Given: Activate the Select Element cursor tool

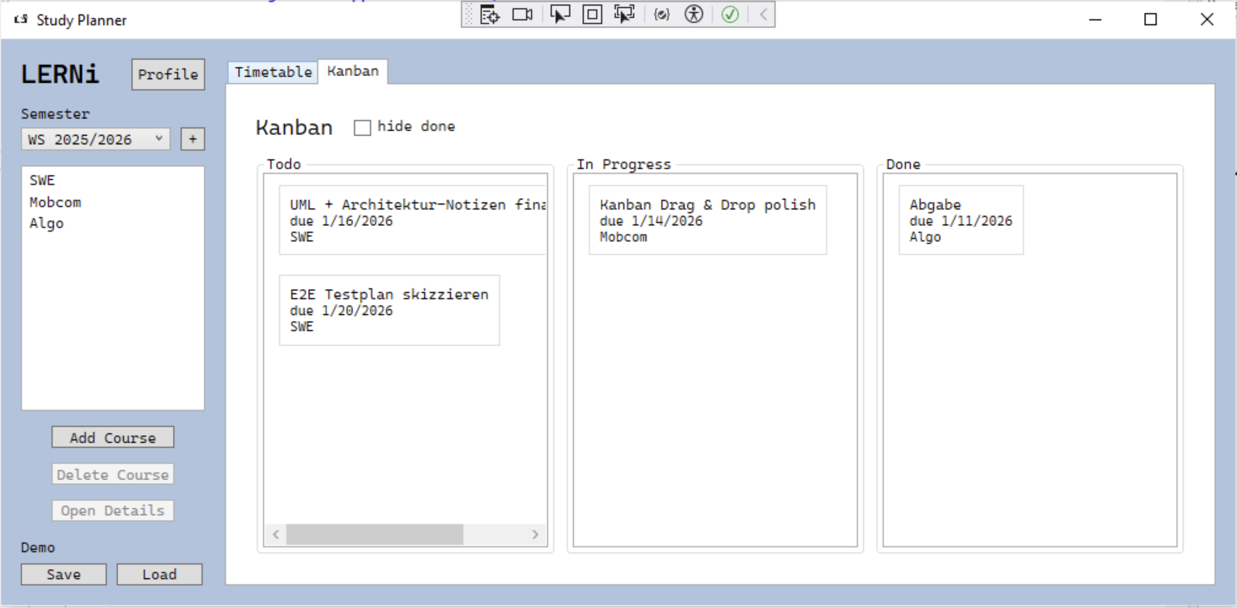Looking at the screenshot, I should [560, 15].
